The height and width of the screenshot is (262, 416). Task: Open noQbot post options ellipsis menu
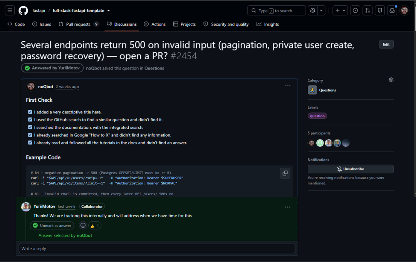tap(288, 85)
